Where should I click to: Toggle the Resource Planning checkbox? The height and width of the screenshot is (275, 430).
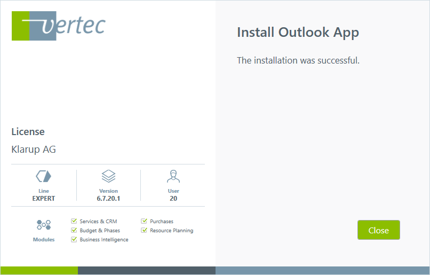144,230
